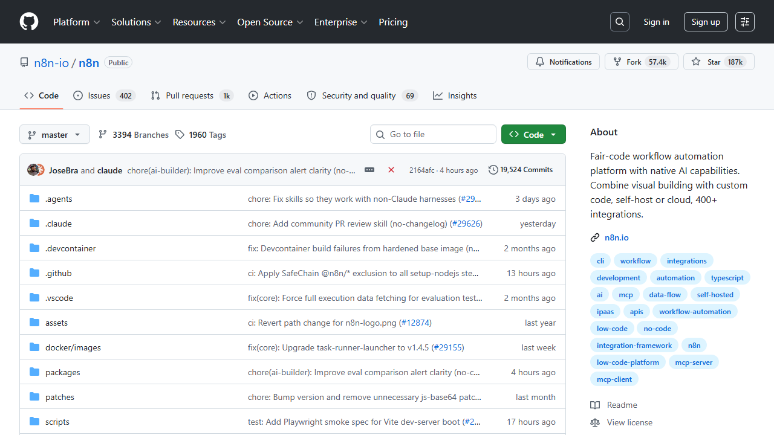
Task: Open the master branch selector
Action: tap(54, 134)
